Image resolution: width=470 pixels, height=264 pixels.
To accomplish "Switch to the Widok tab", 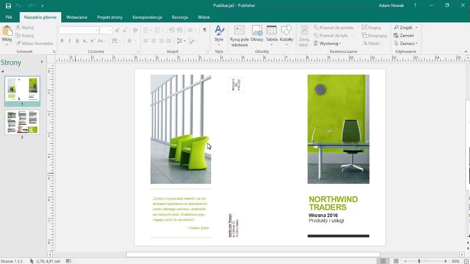I will [204, 17].
